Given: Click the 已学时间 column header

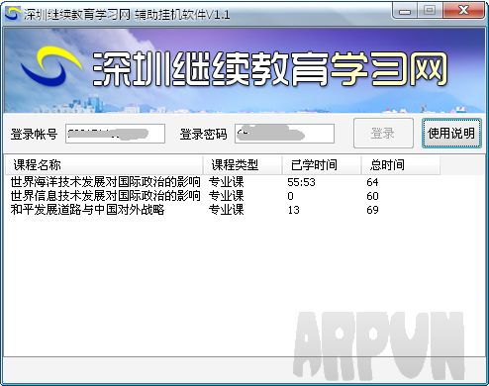Looking at the screenshot, I should [x=322, y=165].
